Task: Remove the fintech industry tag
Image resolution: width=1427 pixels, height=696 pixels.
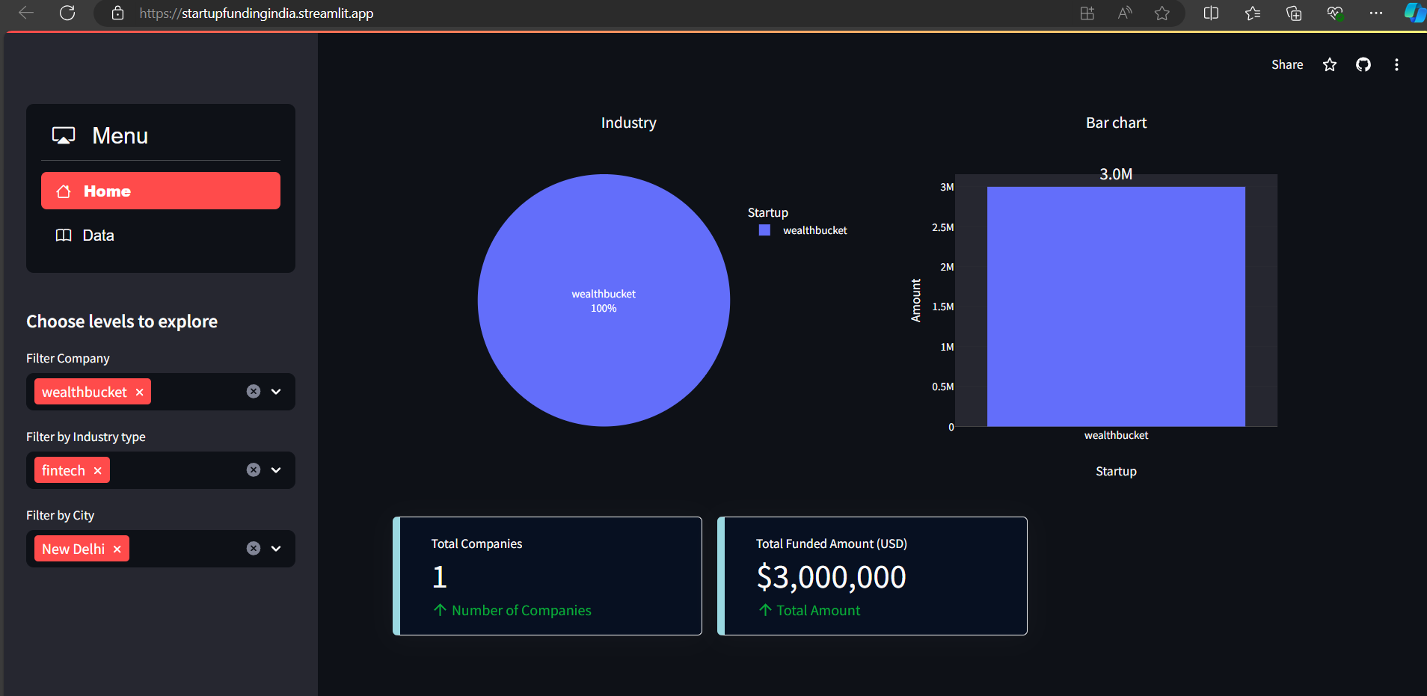Action: (97, 471)
